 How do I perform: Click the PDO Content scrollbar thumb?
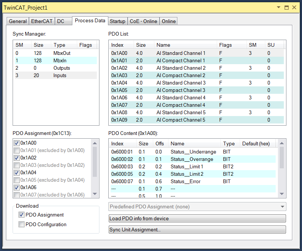point(282,158)
